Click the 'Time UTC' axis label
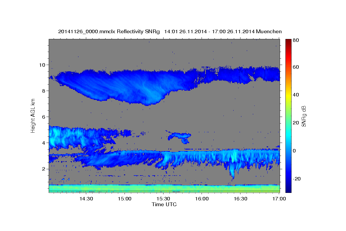 tap(164, 204)
